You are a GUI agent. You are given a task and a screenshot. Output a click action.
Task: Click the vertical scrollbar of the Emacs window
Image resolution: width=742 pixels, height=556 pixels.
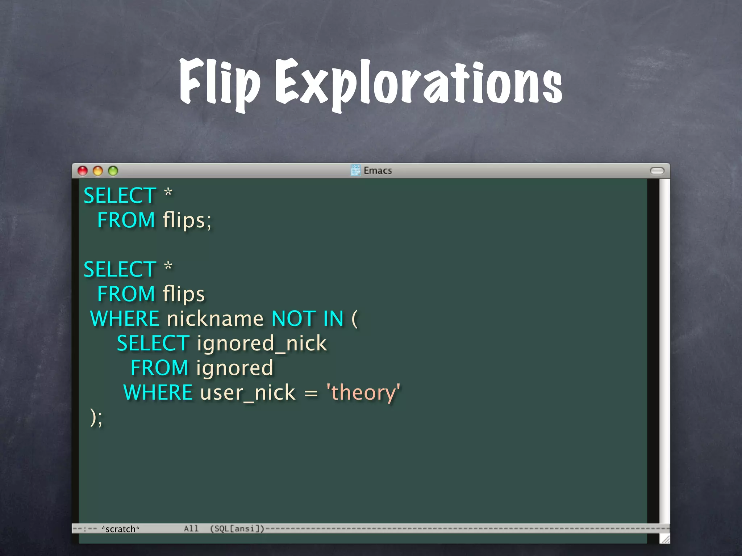tap(664, 350)
